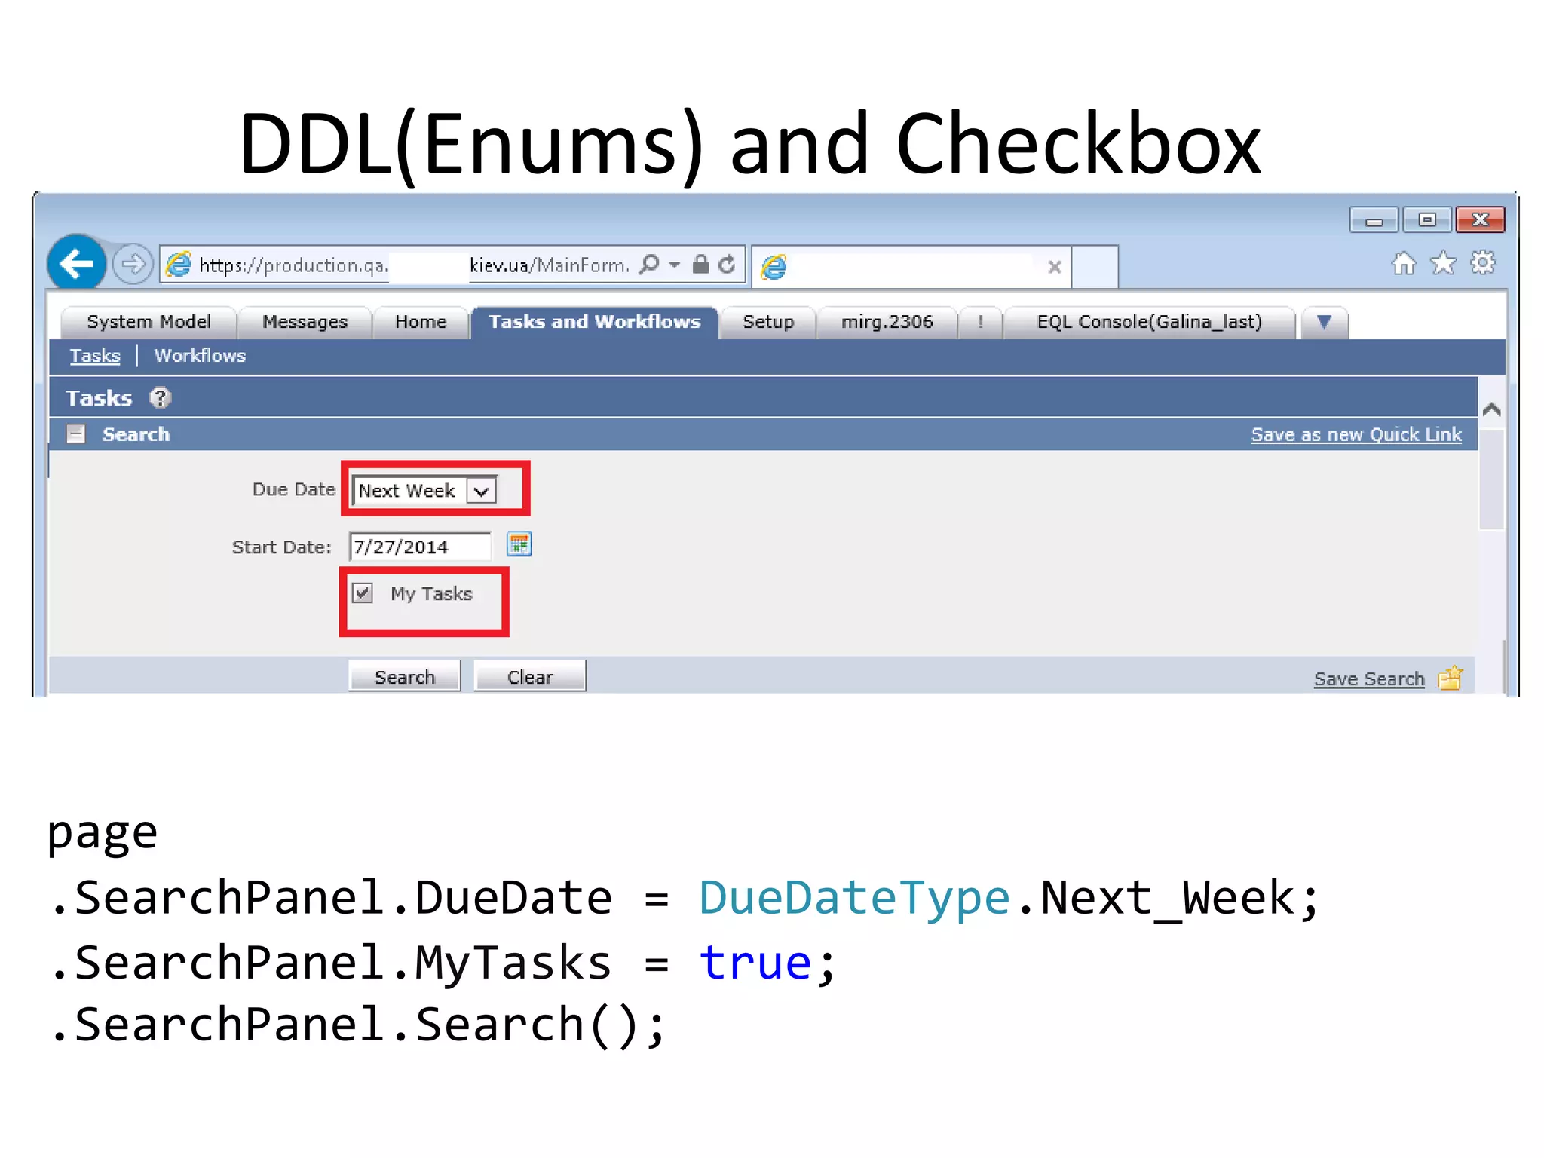The height and width of the screenshot is (1158, 1544).
Task: Click the Save as new Quick Link
Action: [1356, 435]
